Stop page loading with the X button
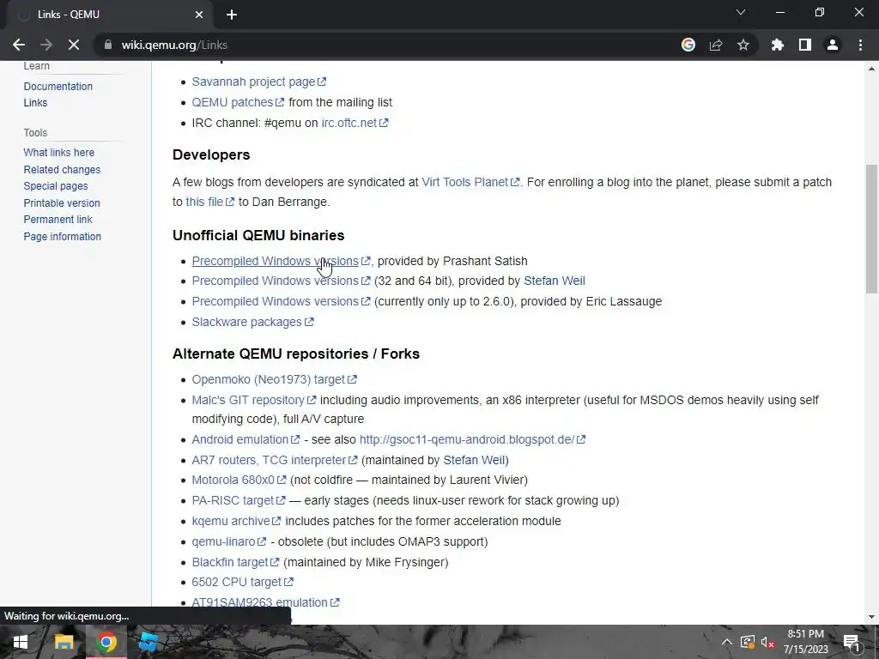The image size is (879, 659). [x=74, y=45]
